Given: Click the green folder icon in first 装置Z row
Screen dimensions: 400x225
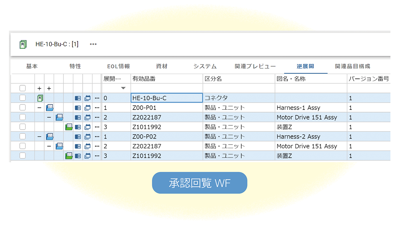Looking at the screenshot, I should click(x=69, y=127).
